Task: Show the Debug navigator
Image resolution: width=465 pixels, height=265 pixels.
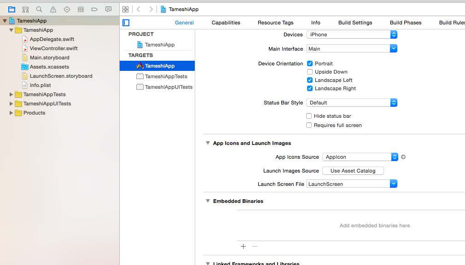Action: 81,10
